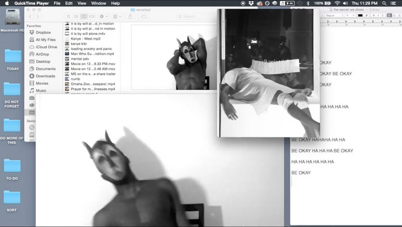The image size is (402, 227).
Task: Toggle bold formatting in TextEdit
Action: pos(373,15)
